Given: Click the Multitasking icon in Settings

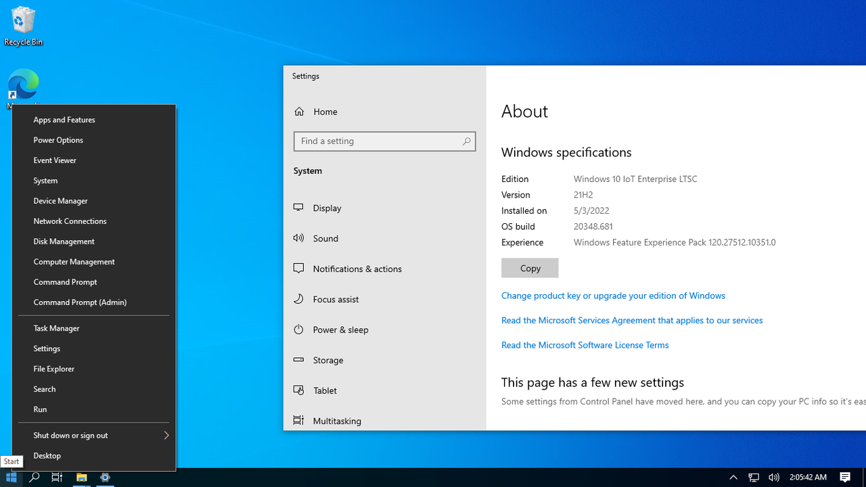Looking at the screenshot, I should click(x=298, y=421).
